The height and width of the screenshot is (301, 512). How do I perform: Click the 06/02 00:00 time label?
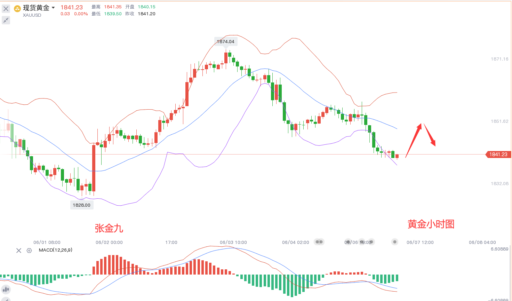[109, 243]
